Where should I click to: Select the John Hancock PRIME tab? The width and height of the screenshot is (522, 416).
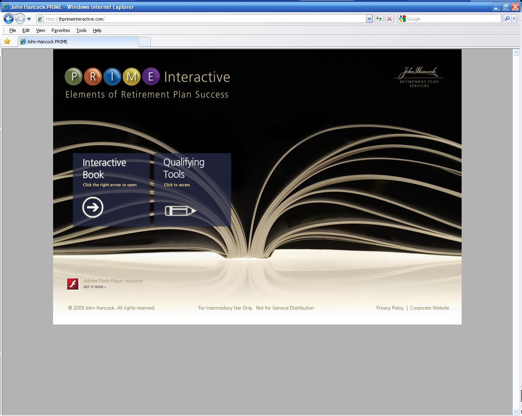78,42
